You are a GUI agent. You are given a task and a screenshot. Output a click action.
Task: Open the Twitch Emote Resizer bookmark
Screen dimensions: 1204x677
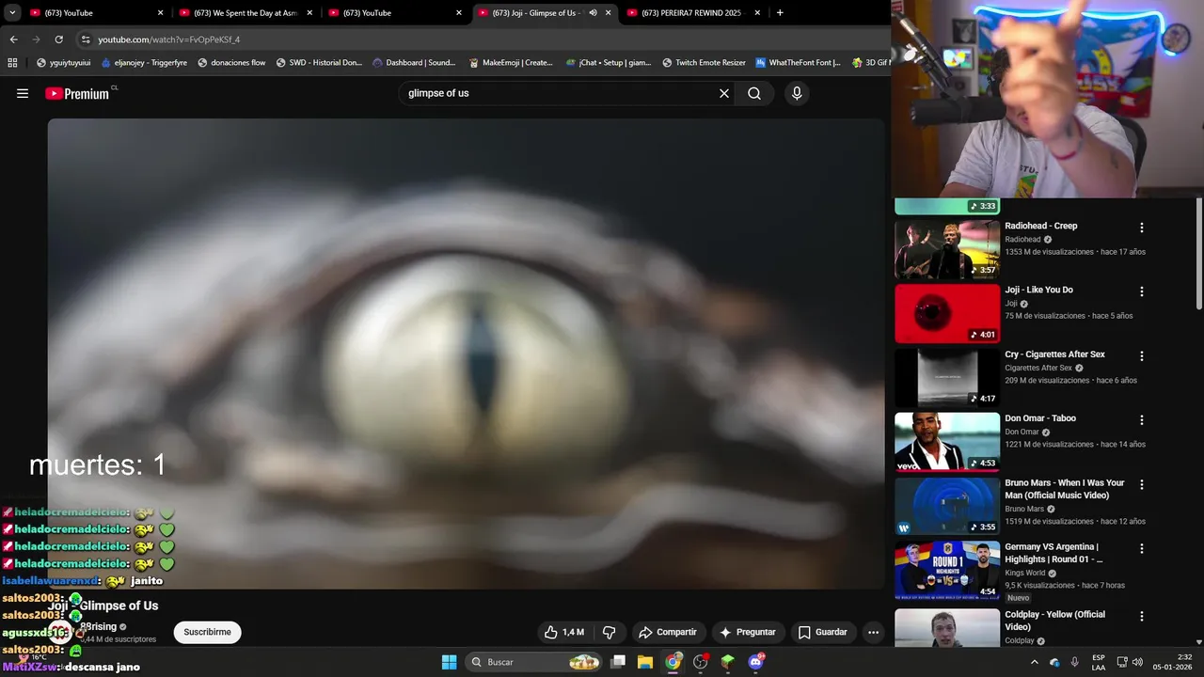point(704,63)
